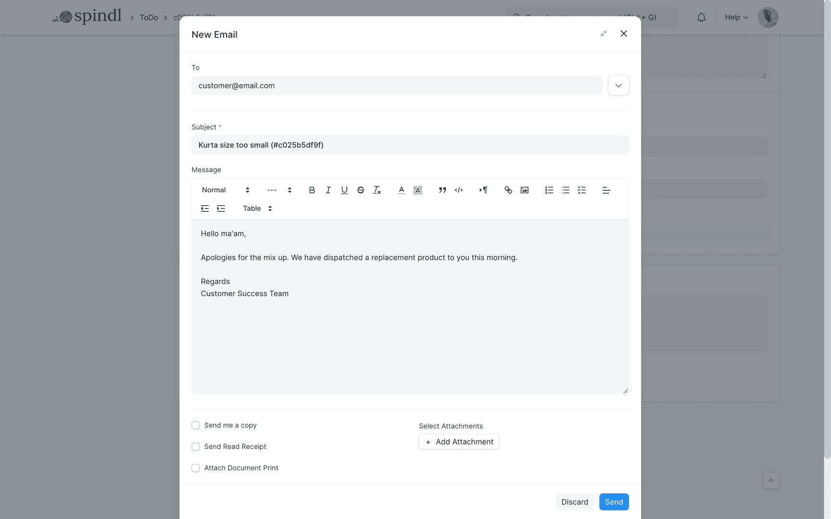Open the text color picker
This screenshot has height=519, width=831.
pos(401,190)
